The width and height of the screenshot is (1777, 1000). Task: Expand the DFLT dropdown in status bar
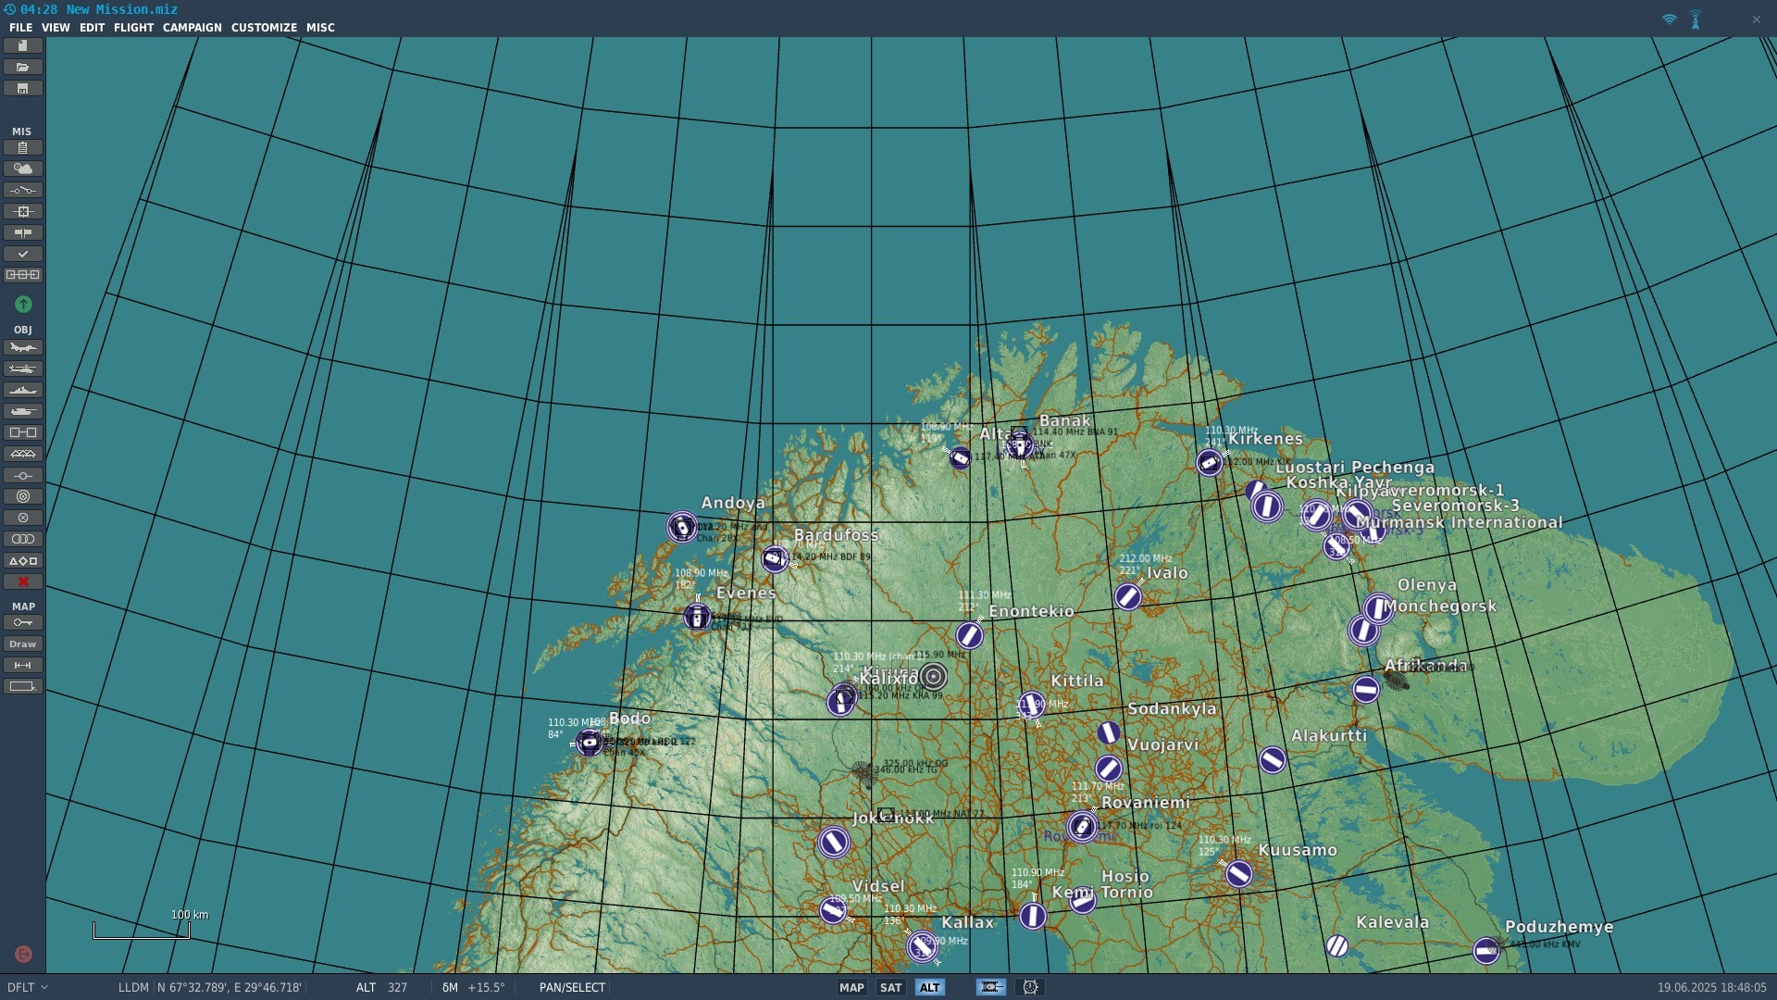click(28, 987)
